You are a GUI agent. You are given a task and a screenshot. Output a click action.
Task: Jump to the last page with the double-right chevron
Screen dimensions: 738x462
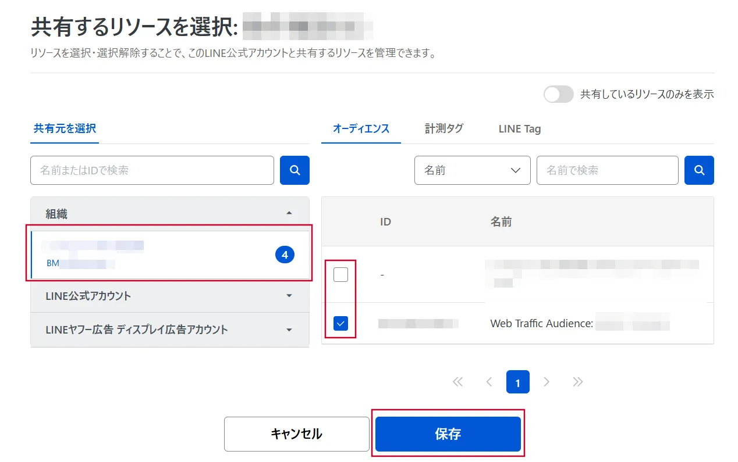point(577,381)
